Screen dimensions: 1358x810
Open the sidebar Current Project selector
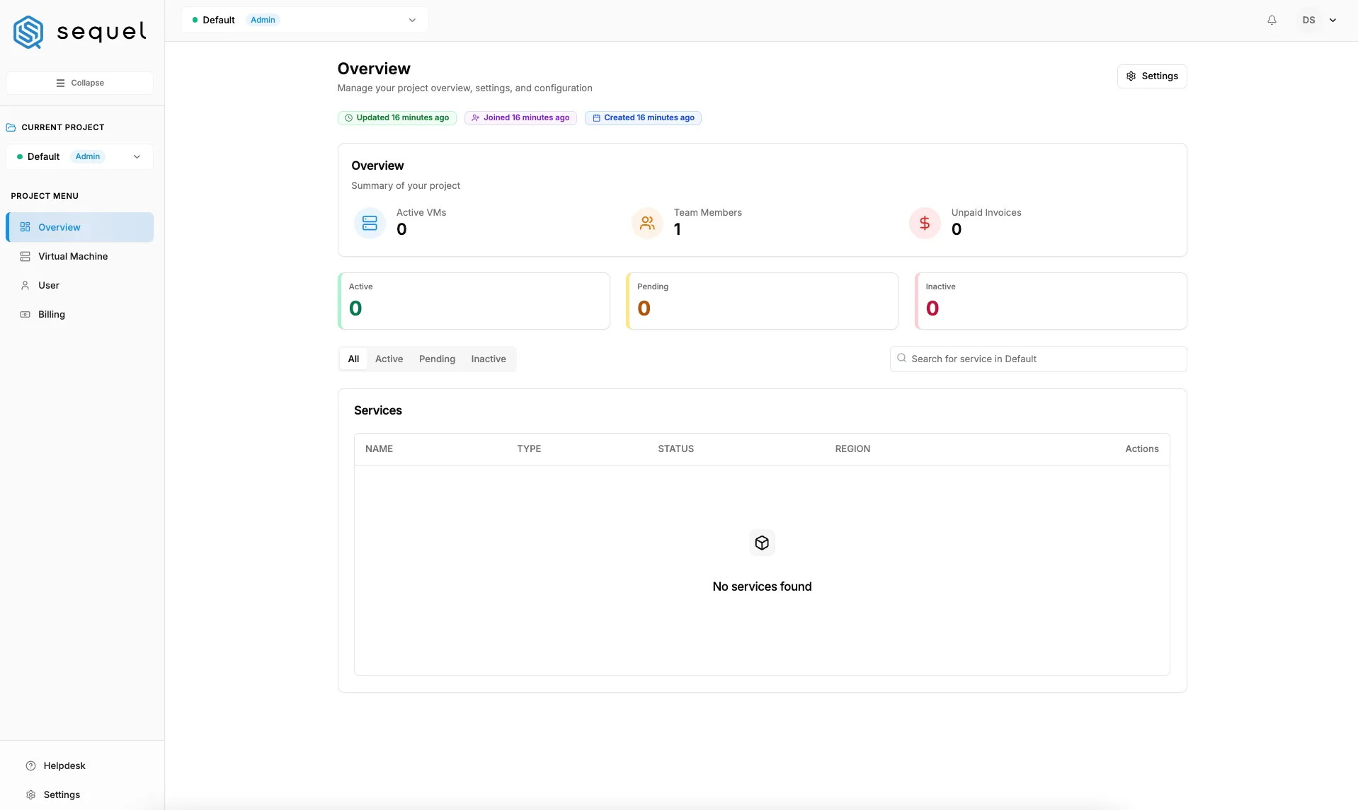click(79, 156)
